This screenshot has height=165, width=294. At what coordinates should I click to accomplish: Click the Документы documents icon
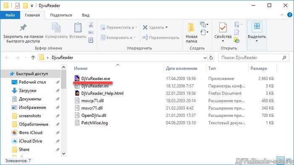pos(14,99)
